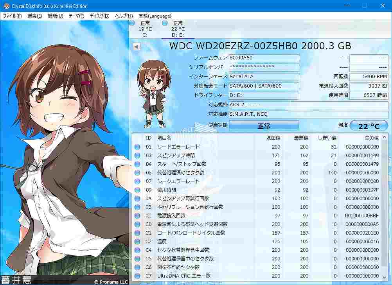This screenshot has width=392, height=285.
Task: Click raw value 000000000BBF
Action: [362, 215]
